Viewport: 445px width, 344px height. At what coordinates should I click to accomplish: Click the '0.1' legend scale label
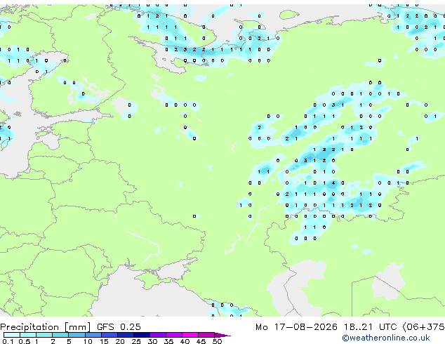point(8,341)
